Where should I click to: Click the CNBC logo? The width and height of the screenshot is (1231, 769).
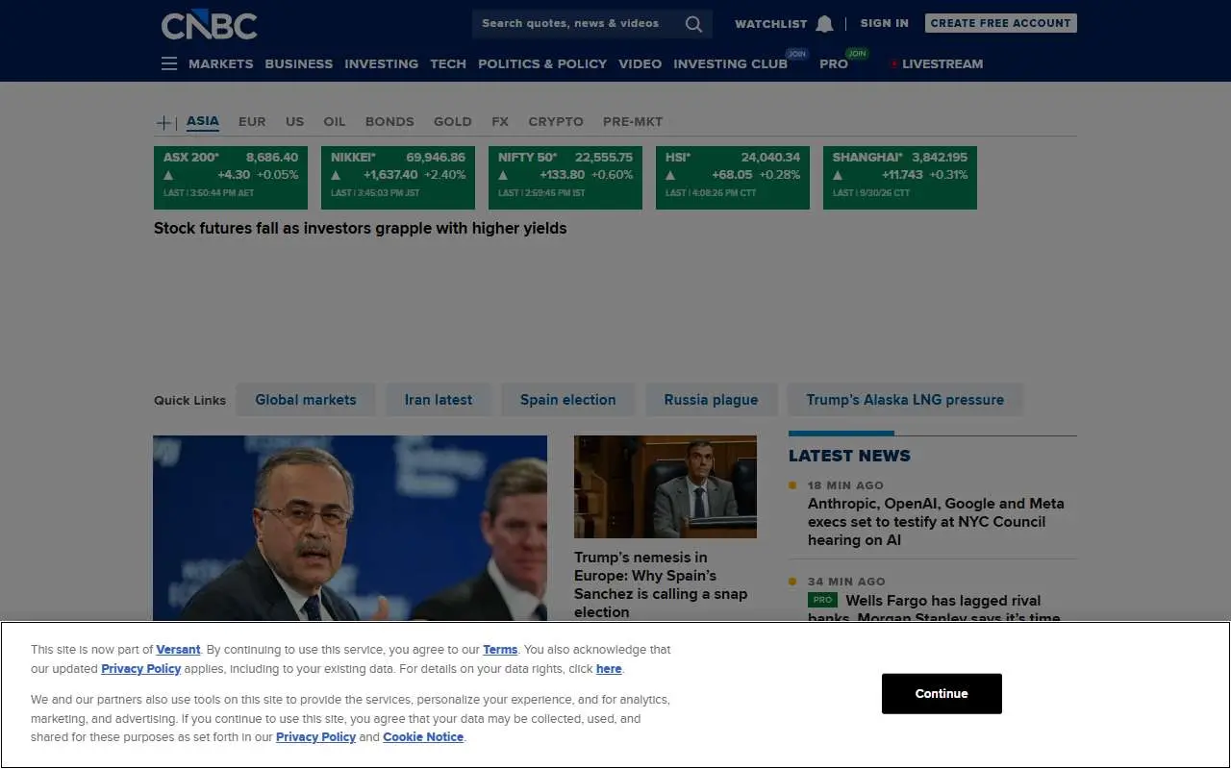pos(209,25)
